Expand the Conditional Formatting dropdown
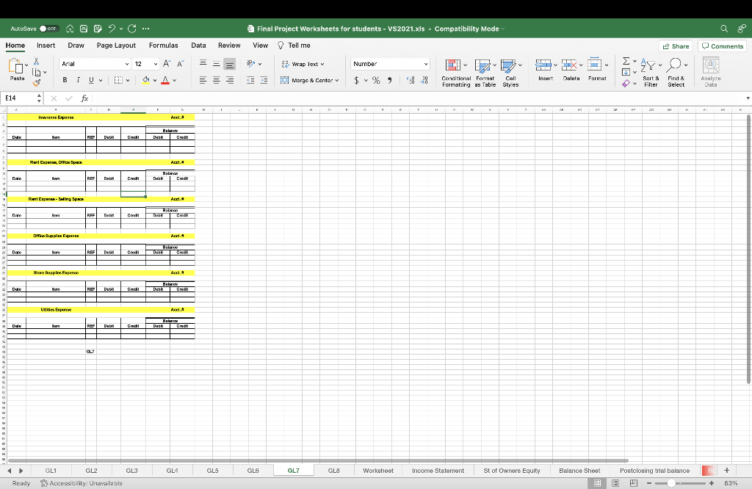 click(465, 65)
